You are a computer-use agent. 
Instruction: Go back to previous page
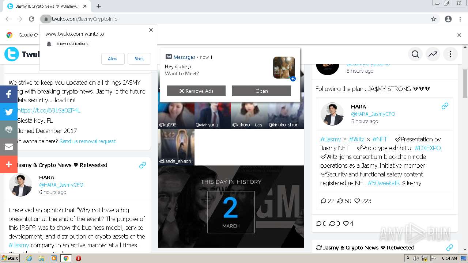click(8, 19)
